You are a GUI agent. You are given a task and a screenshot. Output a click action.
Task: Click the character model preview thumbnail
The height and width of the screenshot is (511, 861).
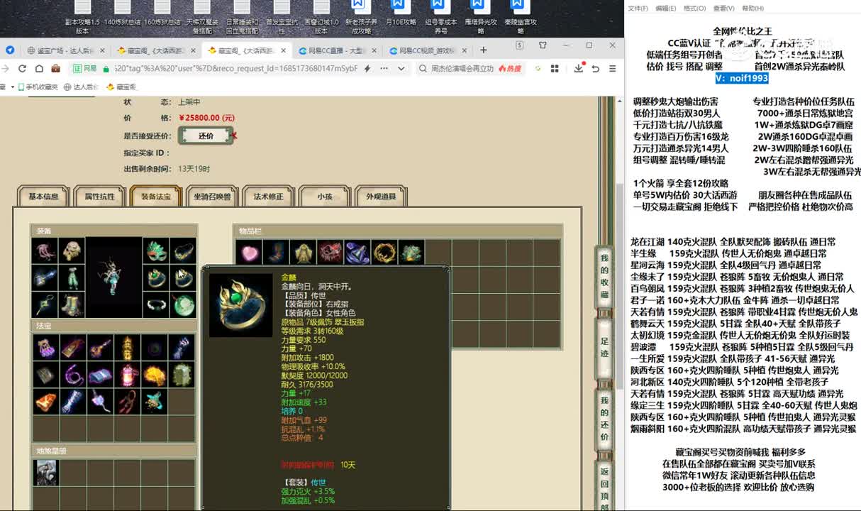[x=113, y=278]
